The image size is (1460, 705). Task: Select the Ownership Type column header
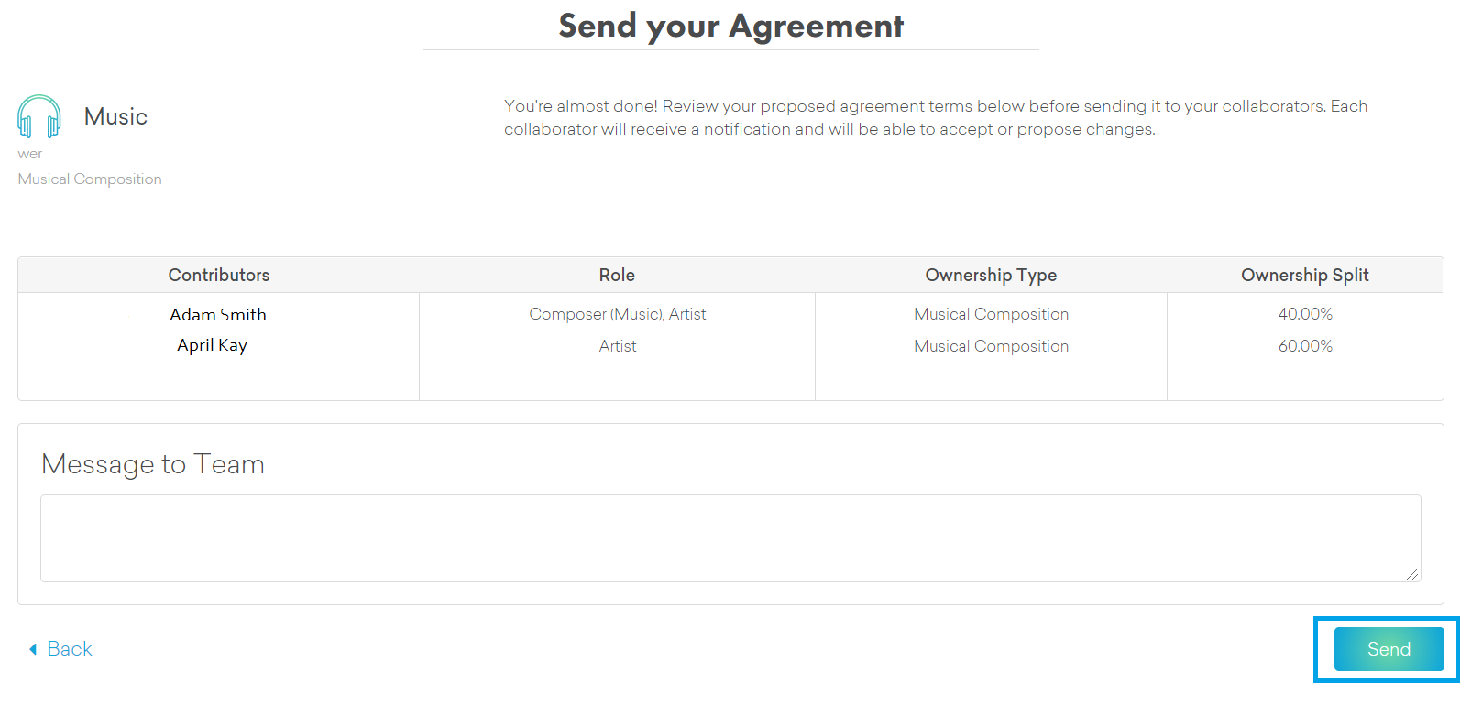tap(991, 275)
